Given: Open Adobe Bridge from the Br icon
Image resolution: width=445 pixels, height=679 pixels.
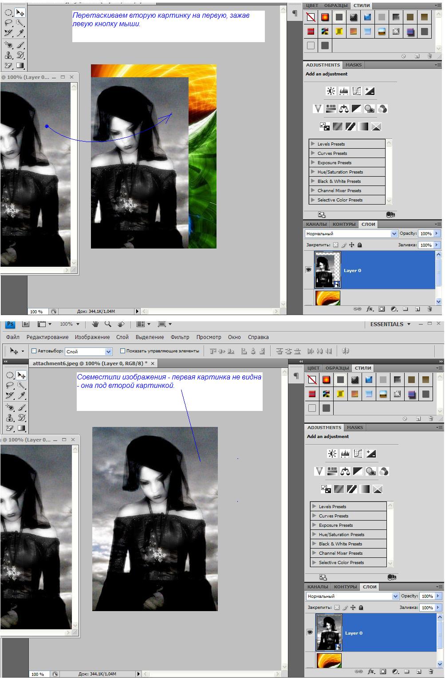Looking at the screenshot, I should (x=25, y=324).
